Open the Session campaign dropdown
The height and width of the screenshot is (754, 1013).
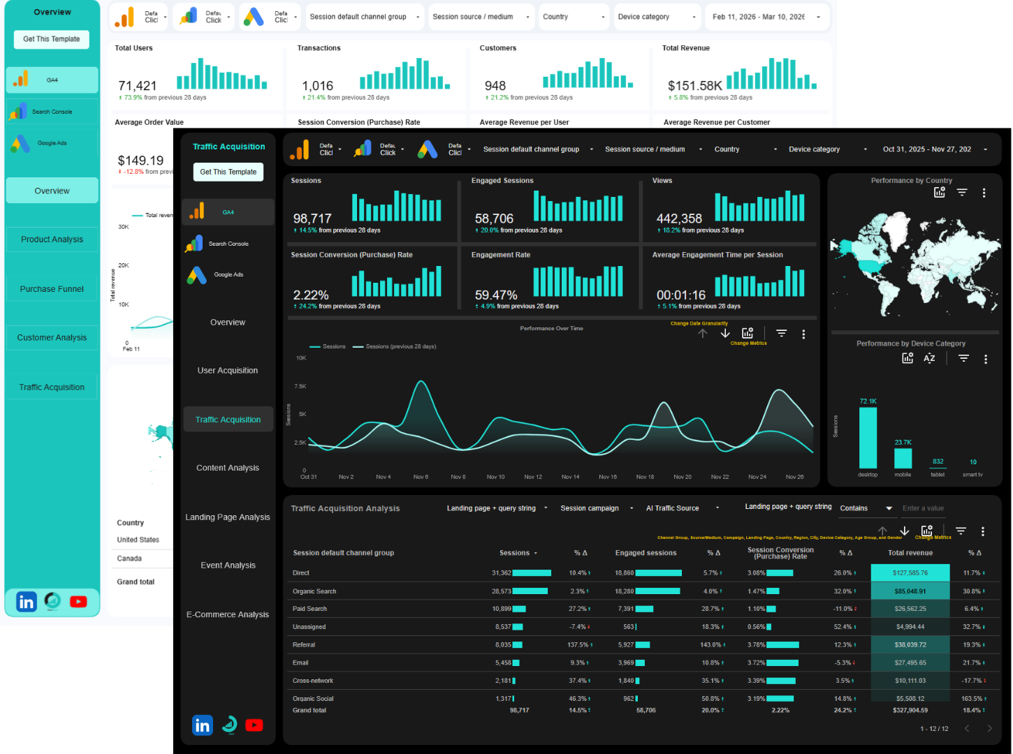596,508
